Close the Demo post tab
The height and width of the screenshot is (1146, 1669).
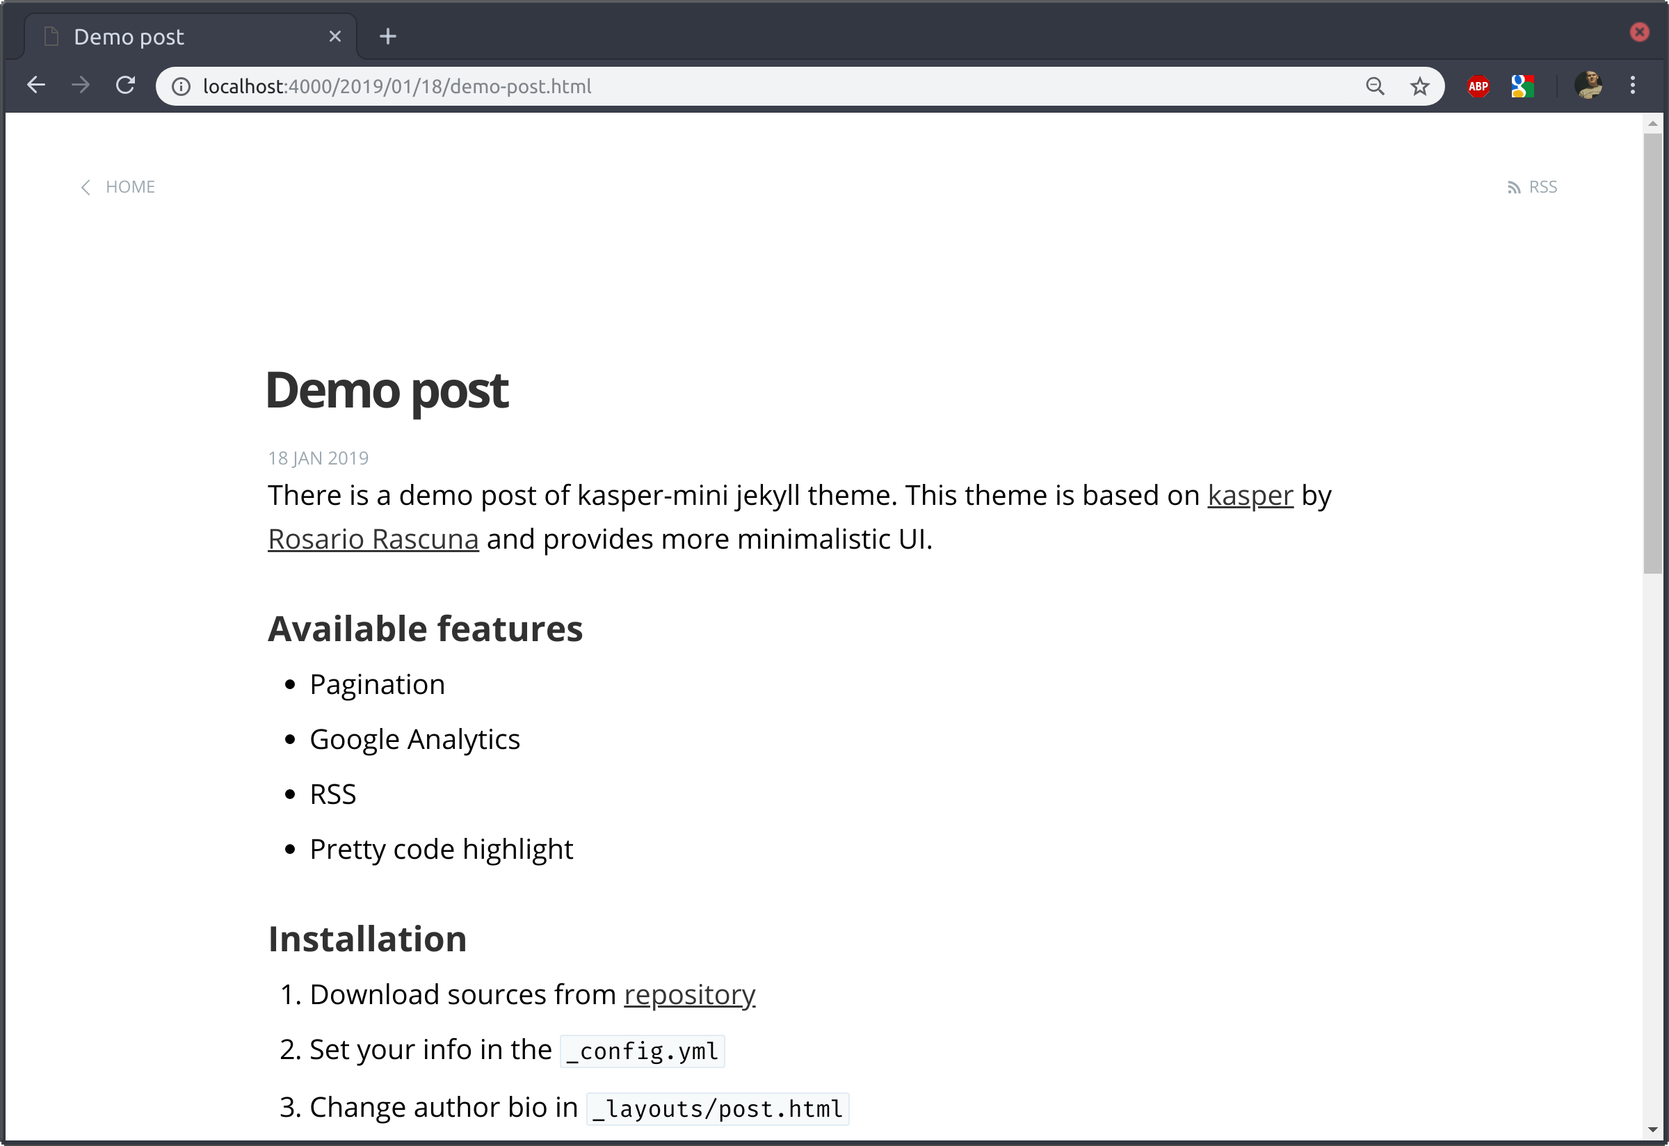pos(334,37)
